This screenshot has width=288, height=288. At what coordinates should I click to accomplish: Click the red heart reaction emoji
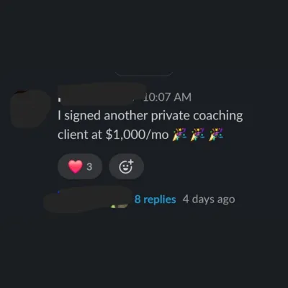coord(76,166)
